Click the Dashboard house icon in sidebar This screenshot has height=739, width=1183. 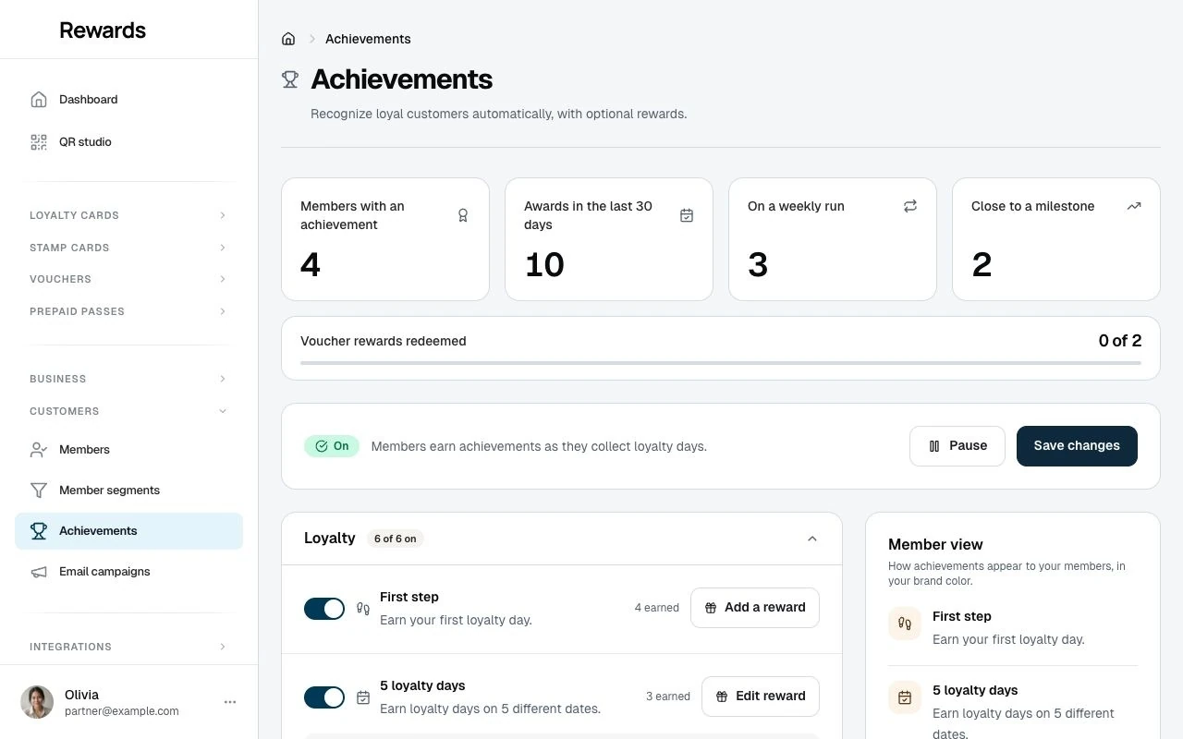point(39,100)
